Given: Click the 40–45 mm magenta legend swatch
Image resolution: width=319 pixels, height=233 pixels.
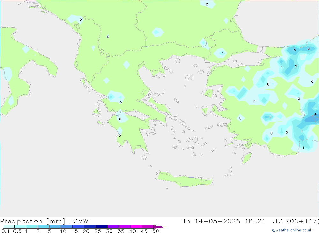Looking at the screenshot, I should tap(136, 227).
